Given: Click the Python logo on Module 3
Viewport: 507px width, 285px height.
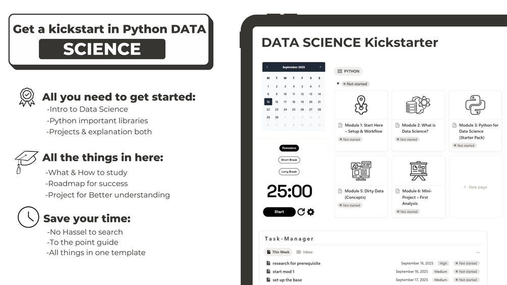Looking at the screenshot, I should coord(475,105).
